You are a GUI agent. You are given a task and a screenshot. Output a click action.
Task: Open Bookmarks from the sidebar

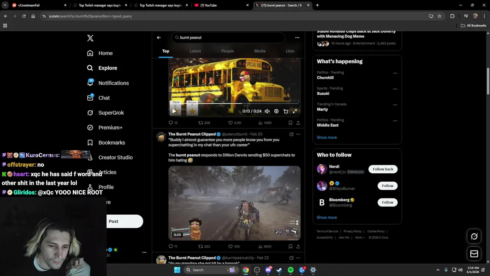106,143
